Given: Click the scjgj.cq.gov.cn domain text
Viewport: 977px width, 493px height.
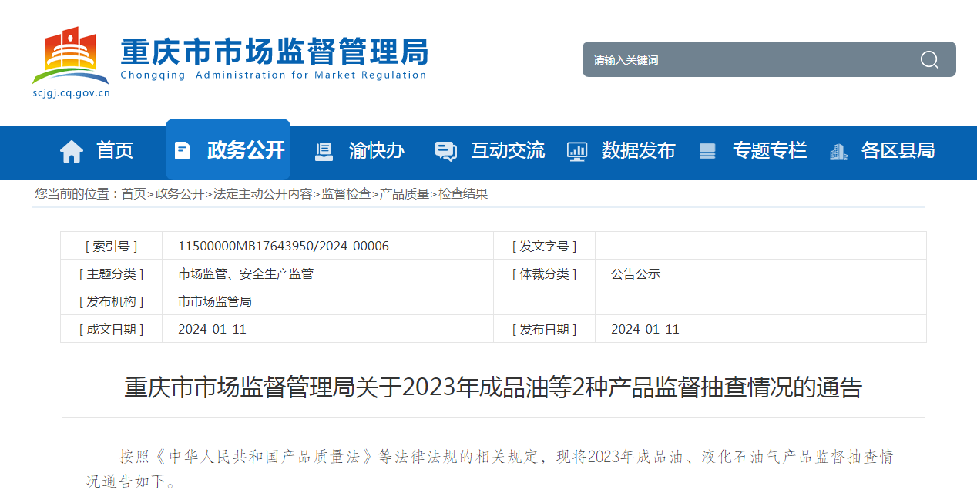Looking at the screenshot, I should click(x=71, y=93).
